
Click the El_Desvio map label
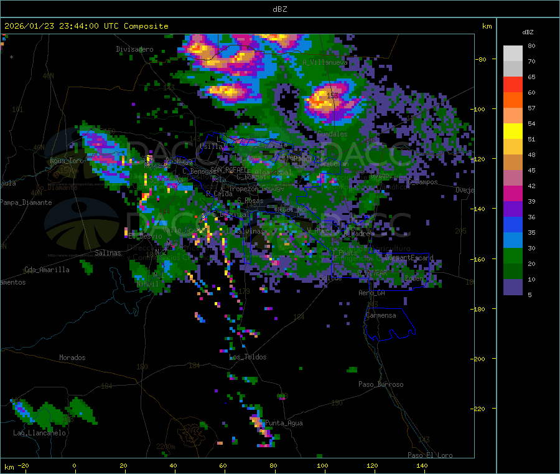click(x=146, y=236)
